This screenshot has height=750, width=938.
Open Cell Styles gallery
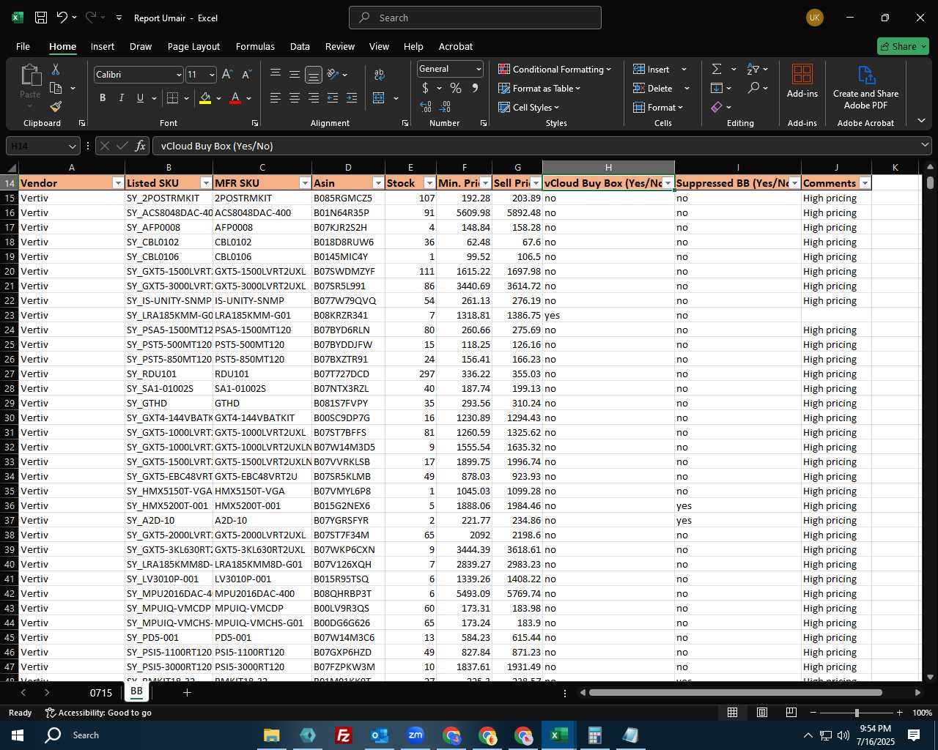(528, 107)
